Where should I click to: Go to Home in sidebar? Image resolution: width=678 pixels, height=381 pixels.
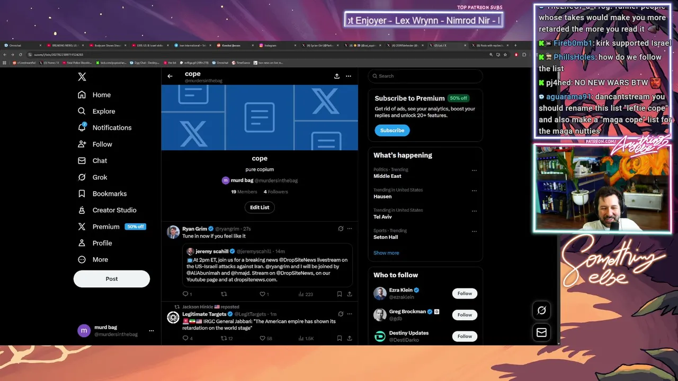click(94, 95)
